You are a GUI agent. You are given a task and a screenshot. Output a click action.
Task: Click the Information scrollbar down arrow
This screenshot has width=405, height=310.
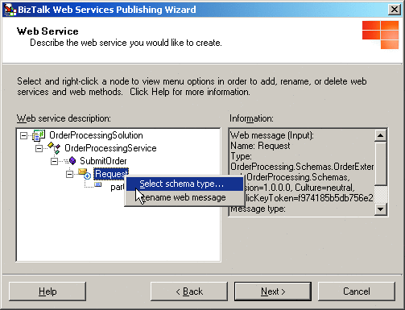pyautogui.click(x=380, y=209)
